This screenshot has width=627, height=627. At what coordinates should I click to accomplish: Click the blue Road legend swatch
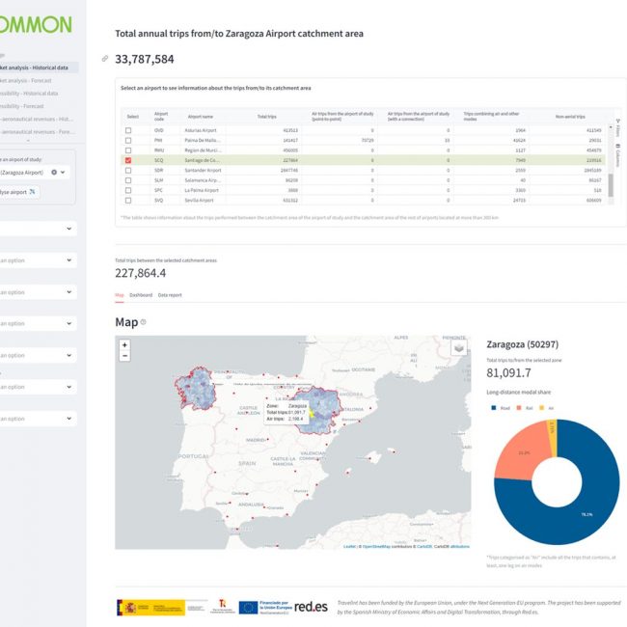495,407
